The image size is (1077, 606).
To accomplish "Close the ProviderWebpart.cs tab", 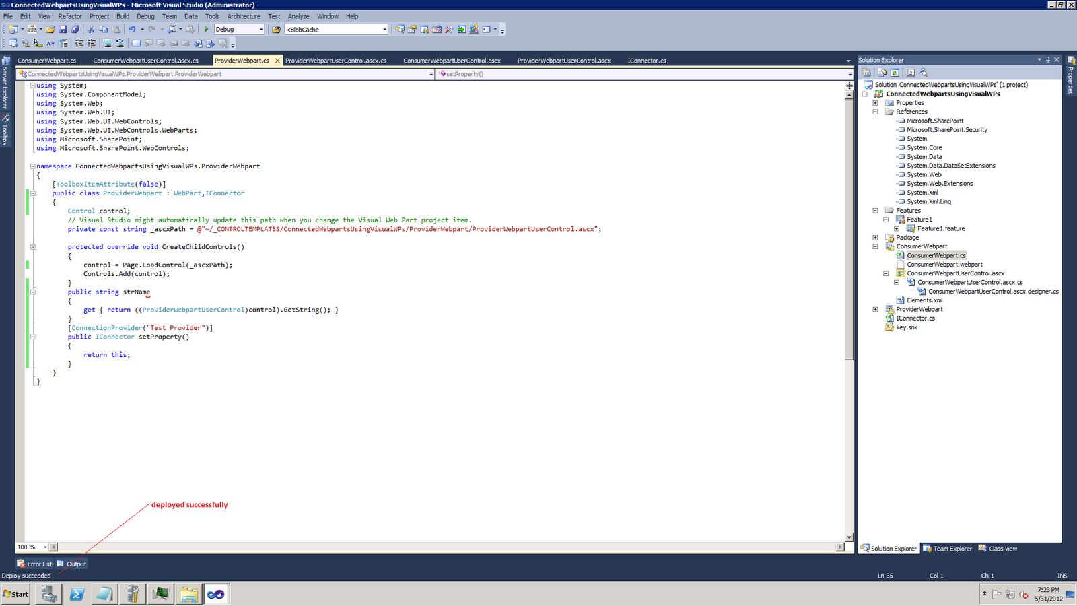I will pyautogui.click(x=277, y=61).
